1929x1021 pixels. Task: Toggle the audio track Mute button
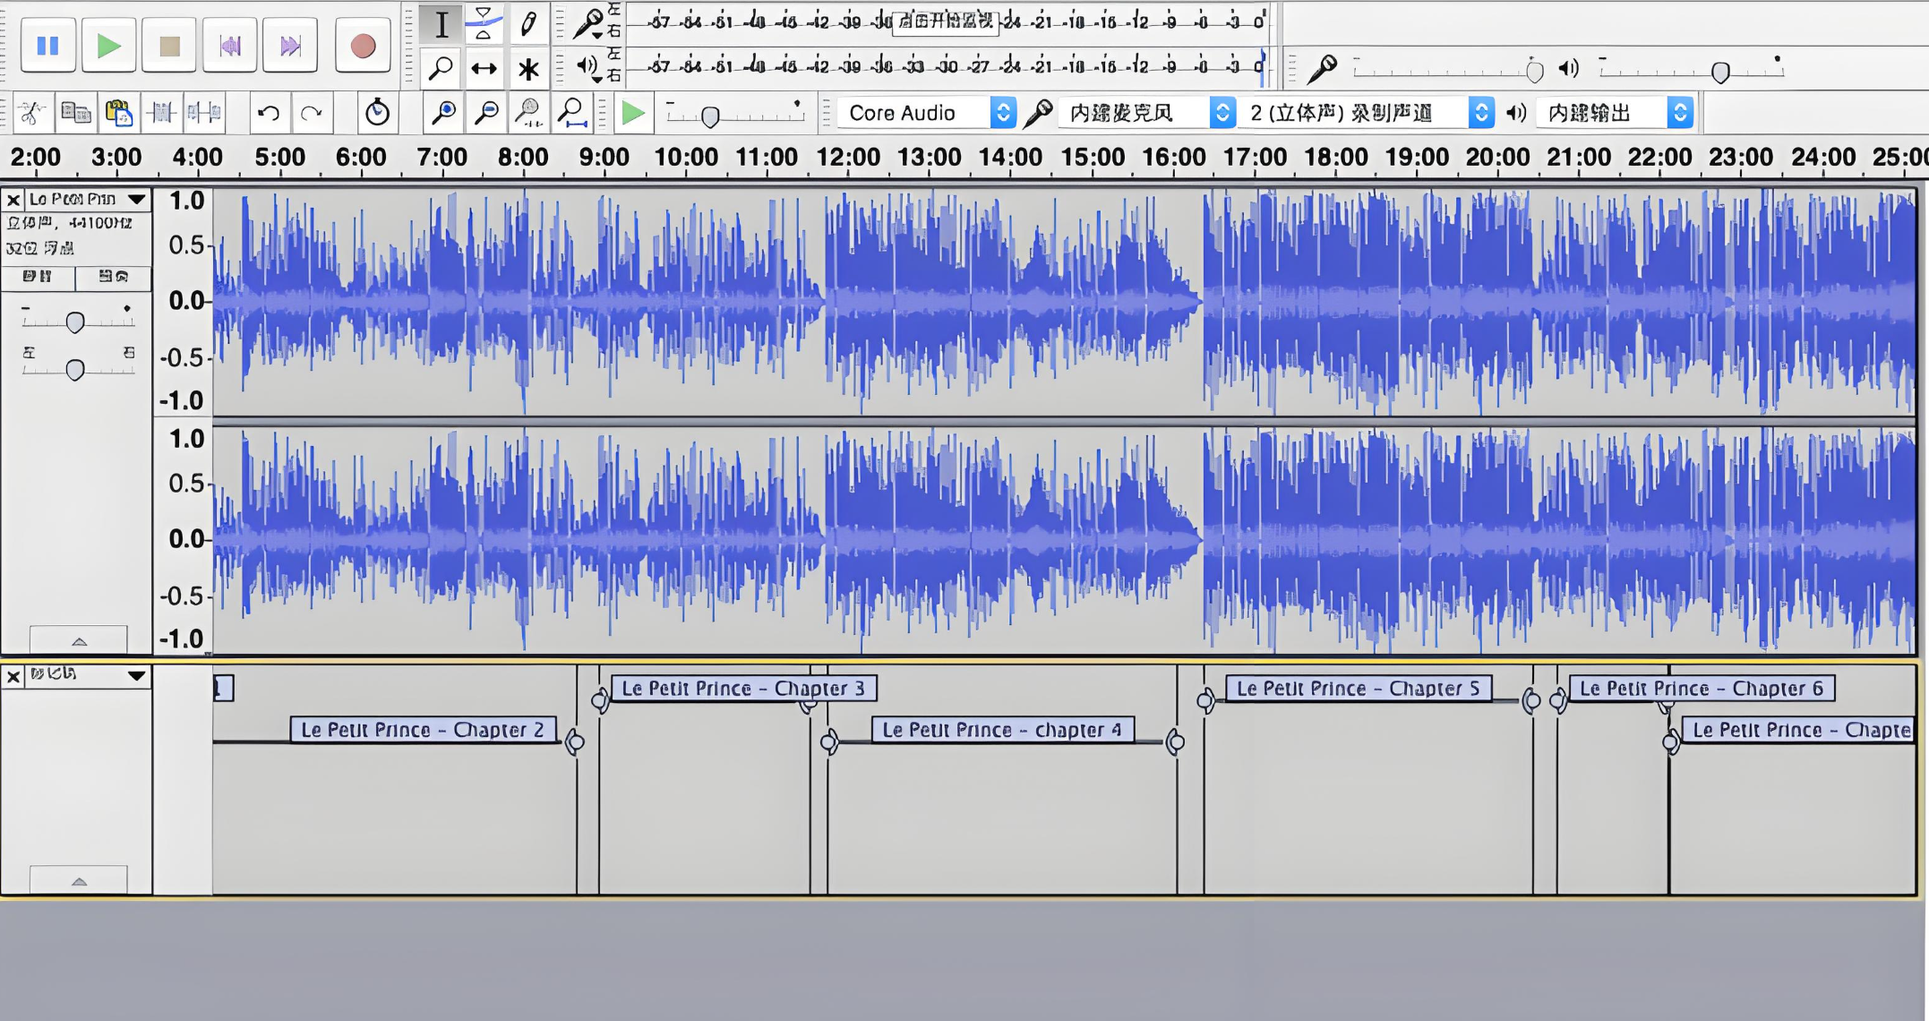tap(38, 277)
